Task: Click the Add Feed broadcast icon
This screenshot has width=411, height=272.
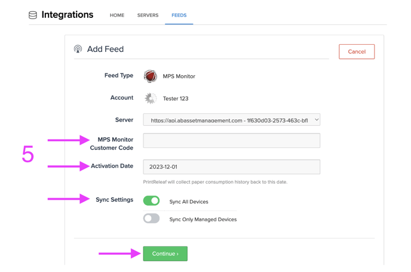Action: point(78,49)
